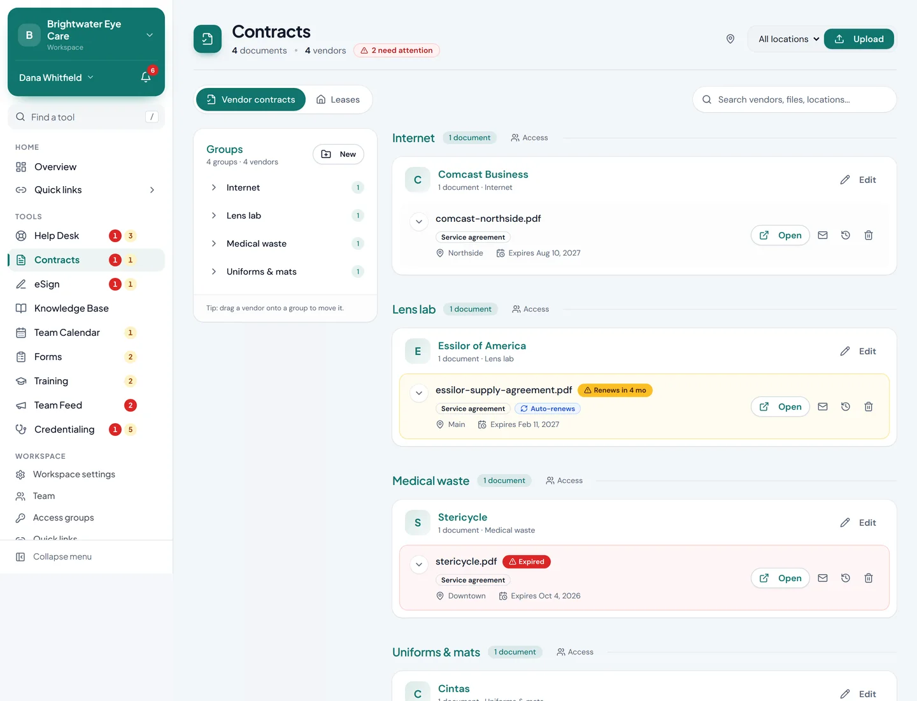The height and width of the screenshot is (701, 917).
Task: Open Access settings for Medical waste
Action: coord(564,481)
